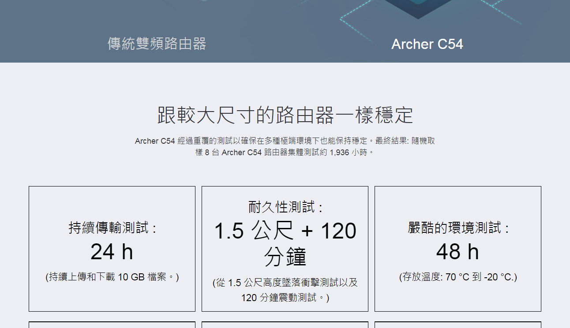Image resolution: width=570 pixels, height=328 pixels.
Task: Select the 嚴酷的環境測試 card title
Action: click(458, 228)
